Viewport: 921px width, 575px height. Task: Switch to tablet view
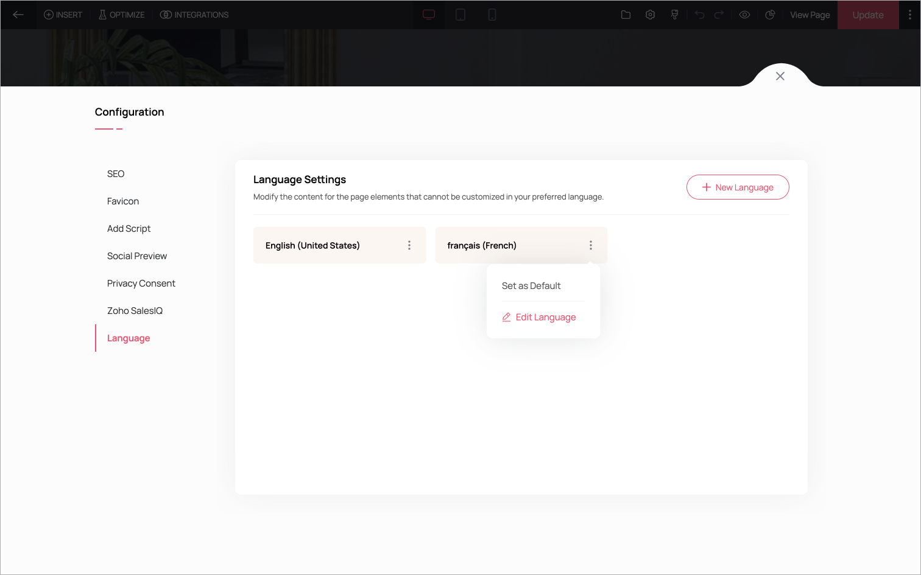[460, 15]
